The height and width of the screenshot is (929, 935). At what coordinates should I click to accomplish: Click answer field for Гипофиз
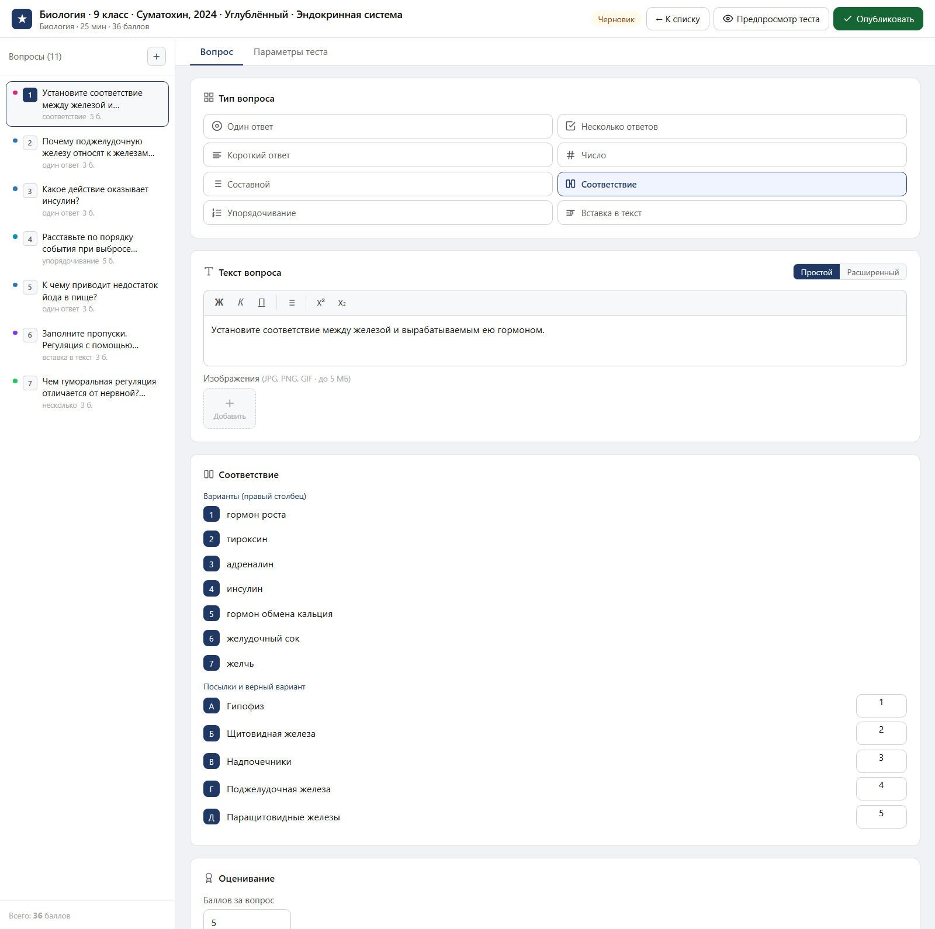pyautogui.click(x=881, y=705)
